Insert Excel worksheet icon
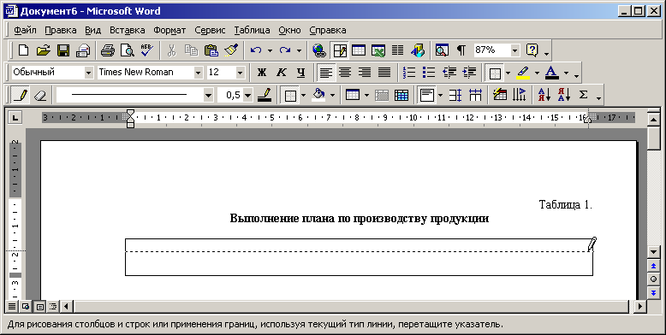The height and width of the screenshot is (335, 666). click(x=378, y=50)
